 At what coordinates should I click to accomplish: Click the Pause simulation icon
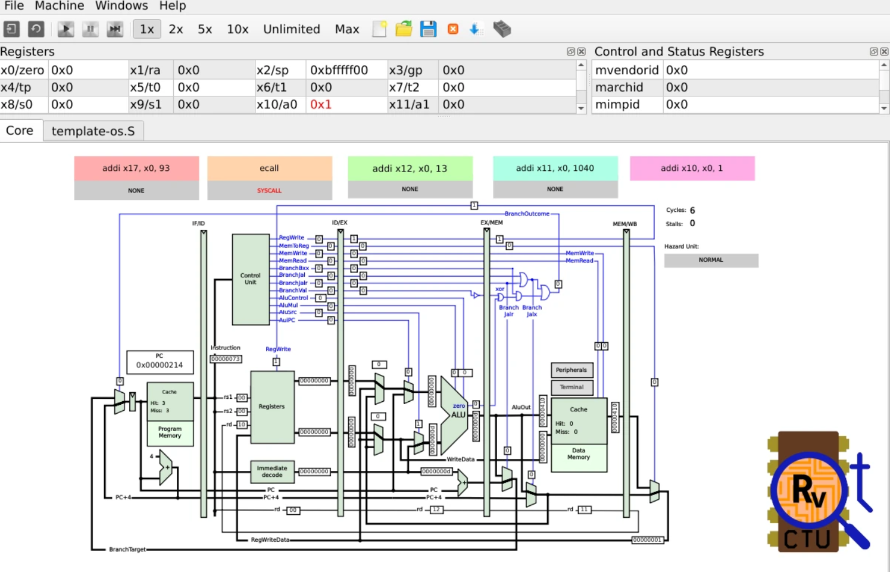[90, 29]
